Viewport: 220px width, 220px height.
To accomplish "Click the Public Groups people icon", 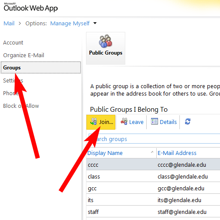I will pos(106,41).
